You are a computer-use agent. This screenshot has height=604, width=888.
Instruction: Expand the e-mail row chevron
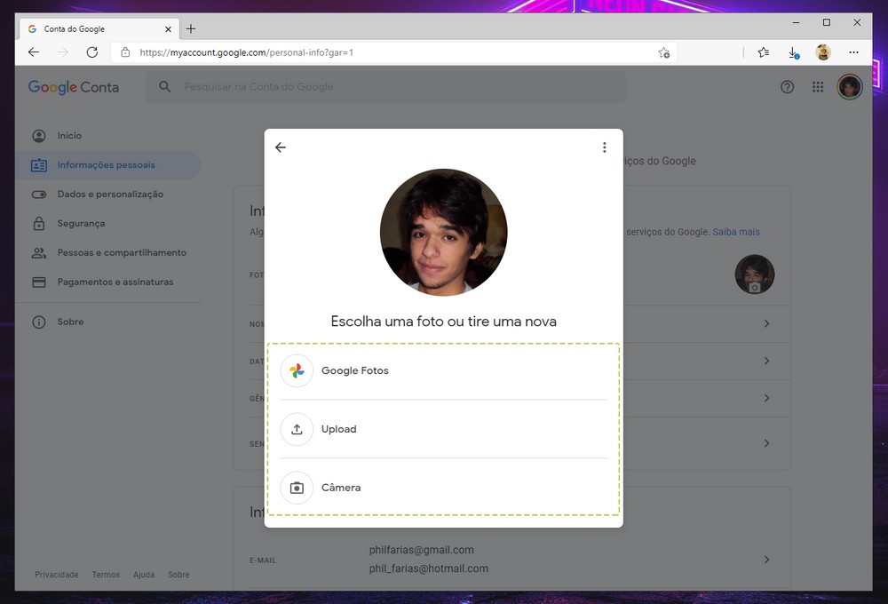(x=766, y=560)
